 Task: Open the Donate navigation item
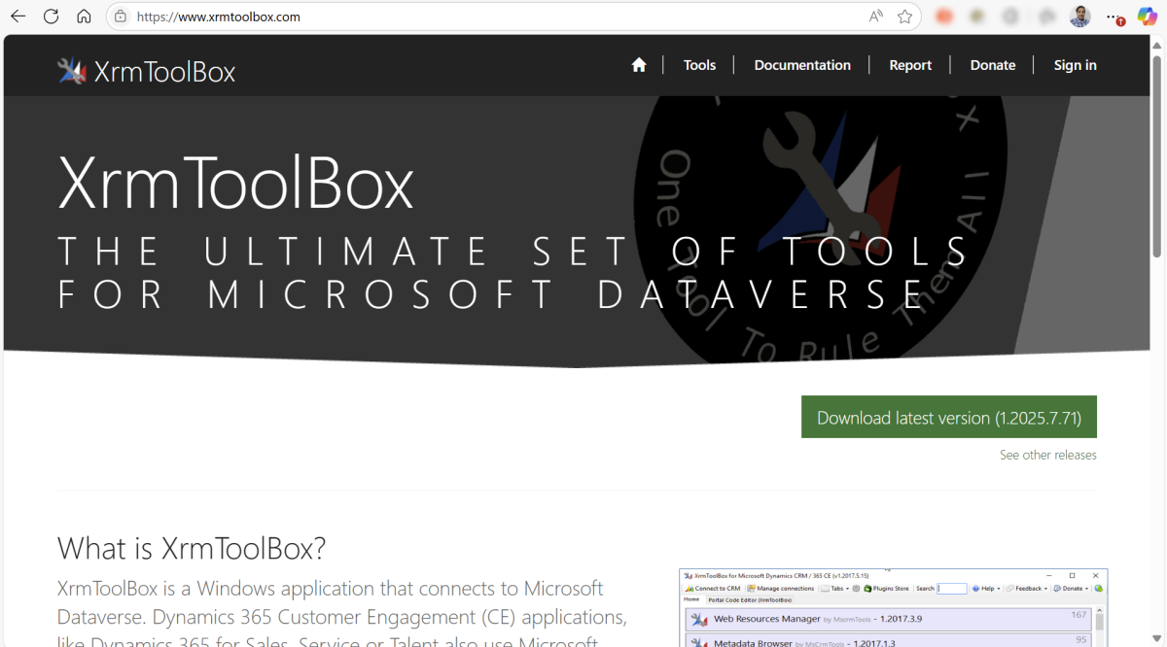993,65
